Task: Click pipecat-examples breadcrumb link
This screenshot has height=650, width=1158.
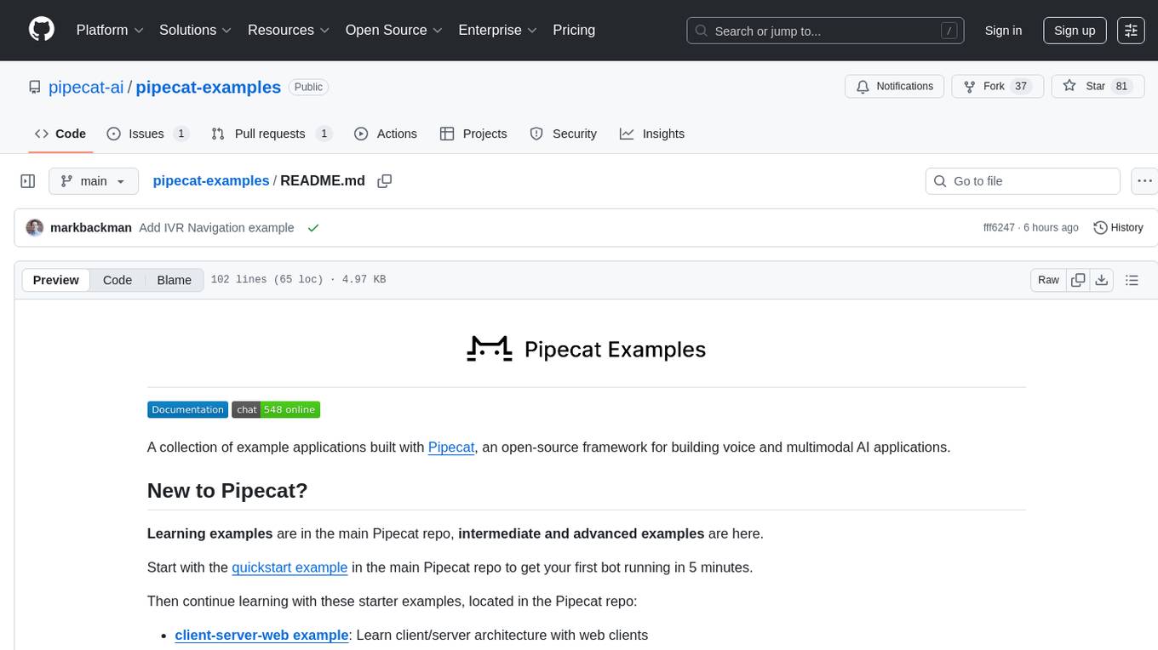Action: pyautogui.click(x=211, y=180)
